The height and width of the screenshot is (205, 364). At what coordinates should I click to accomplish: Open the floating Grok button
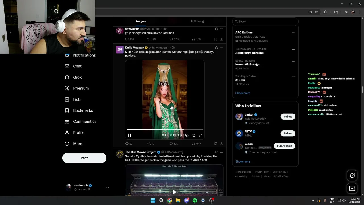(x=352, y=176)
